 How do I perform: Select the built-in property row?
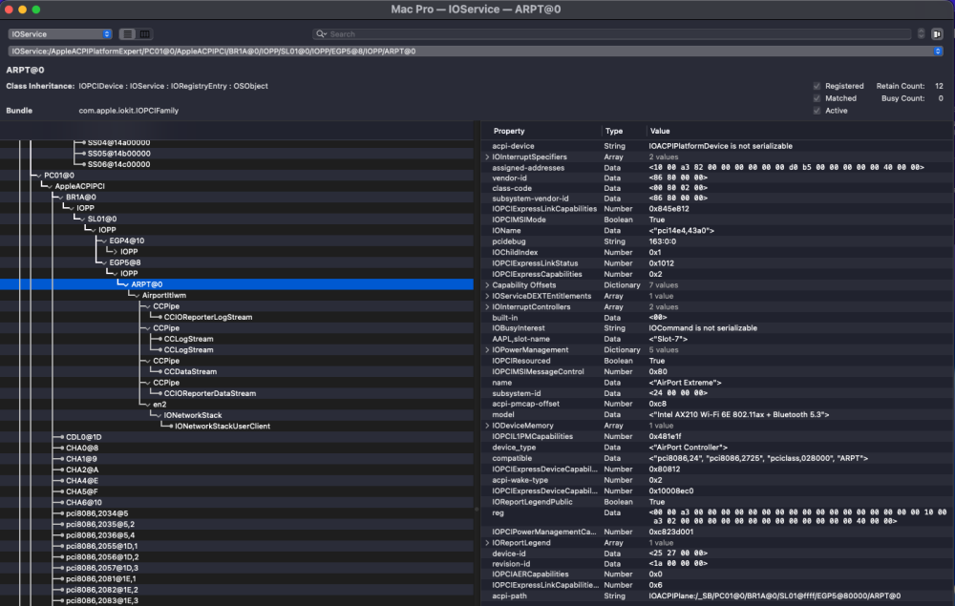coord(716,318)
